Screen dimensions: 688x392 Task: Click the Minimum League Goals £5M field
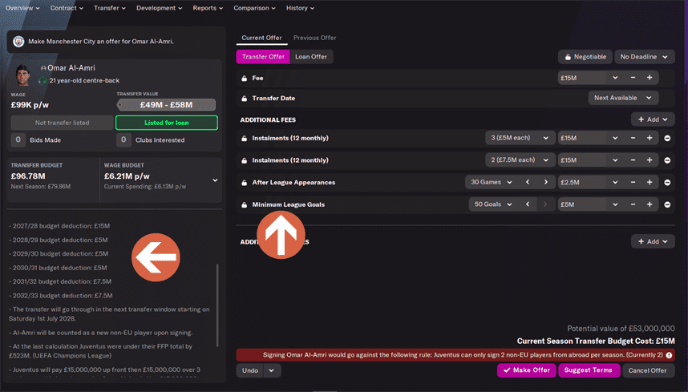coord(583,204)
